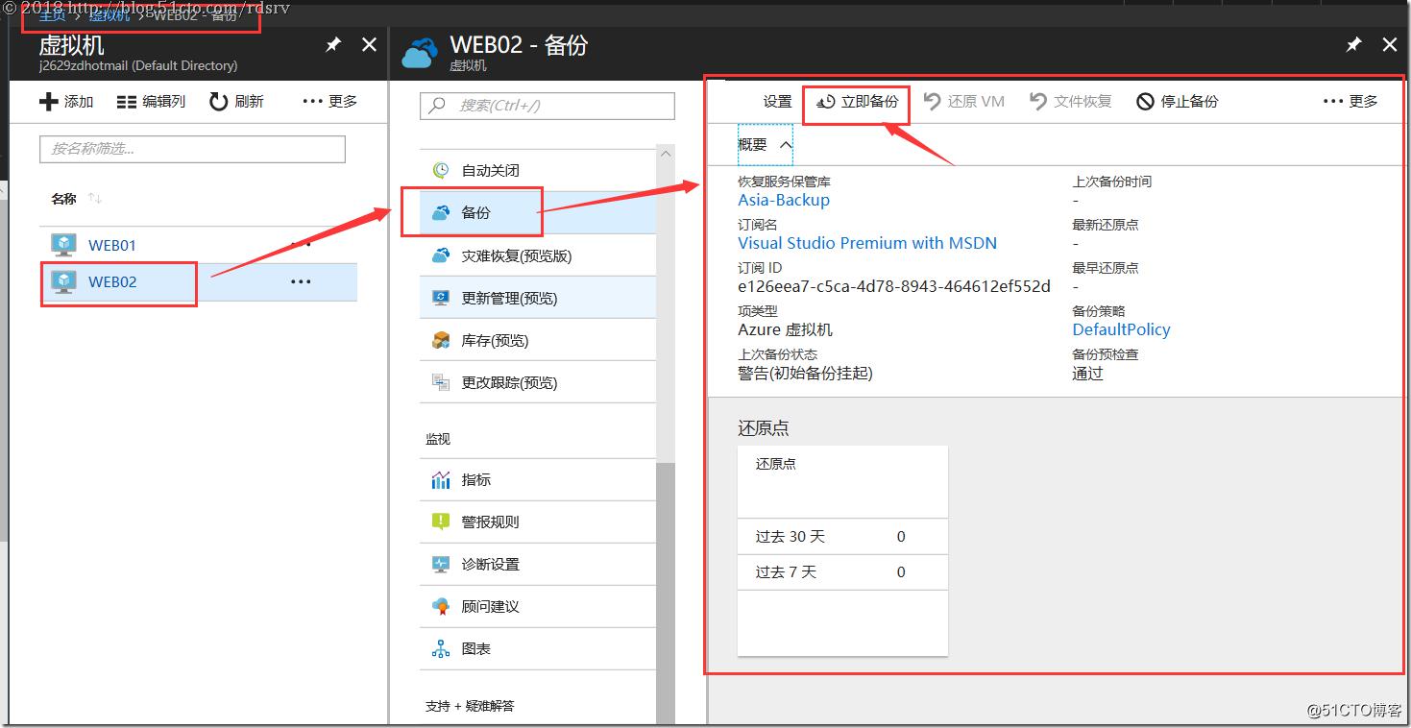Pin the WEB02 - 备份 blade
This screenshot has width=1411, height=728.
point(1353,45)
